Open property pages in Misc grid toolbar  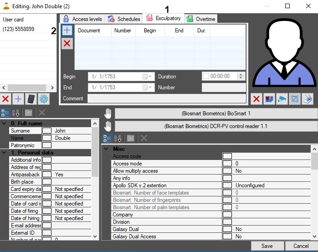click(131, 139)
